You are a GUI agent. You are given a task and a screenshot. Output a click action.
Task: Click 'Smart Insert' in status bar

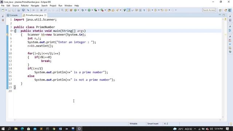153,124
